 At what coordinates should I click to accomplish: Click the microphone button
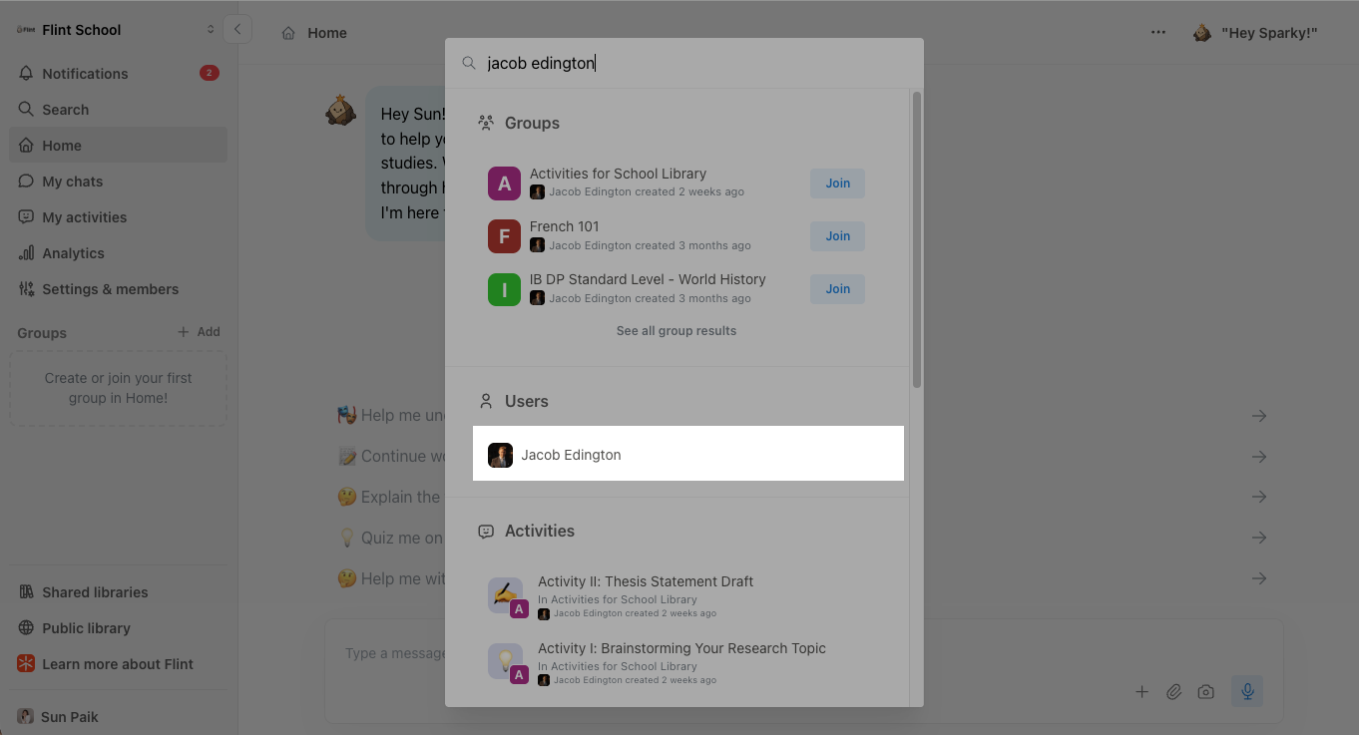(1247, 691)
